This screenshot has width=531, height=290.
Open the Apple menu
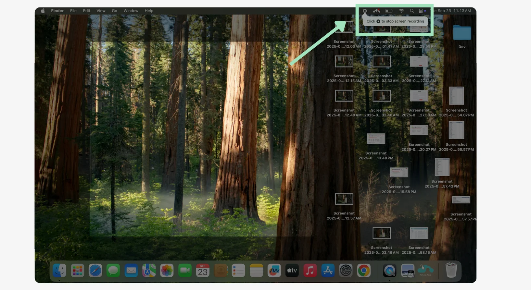pos(43,11)
